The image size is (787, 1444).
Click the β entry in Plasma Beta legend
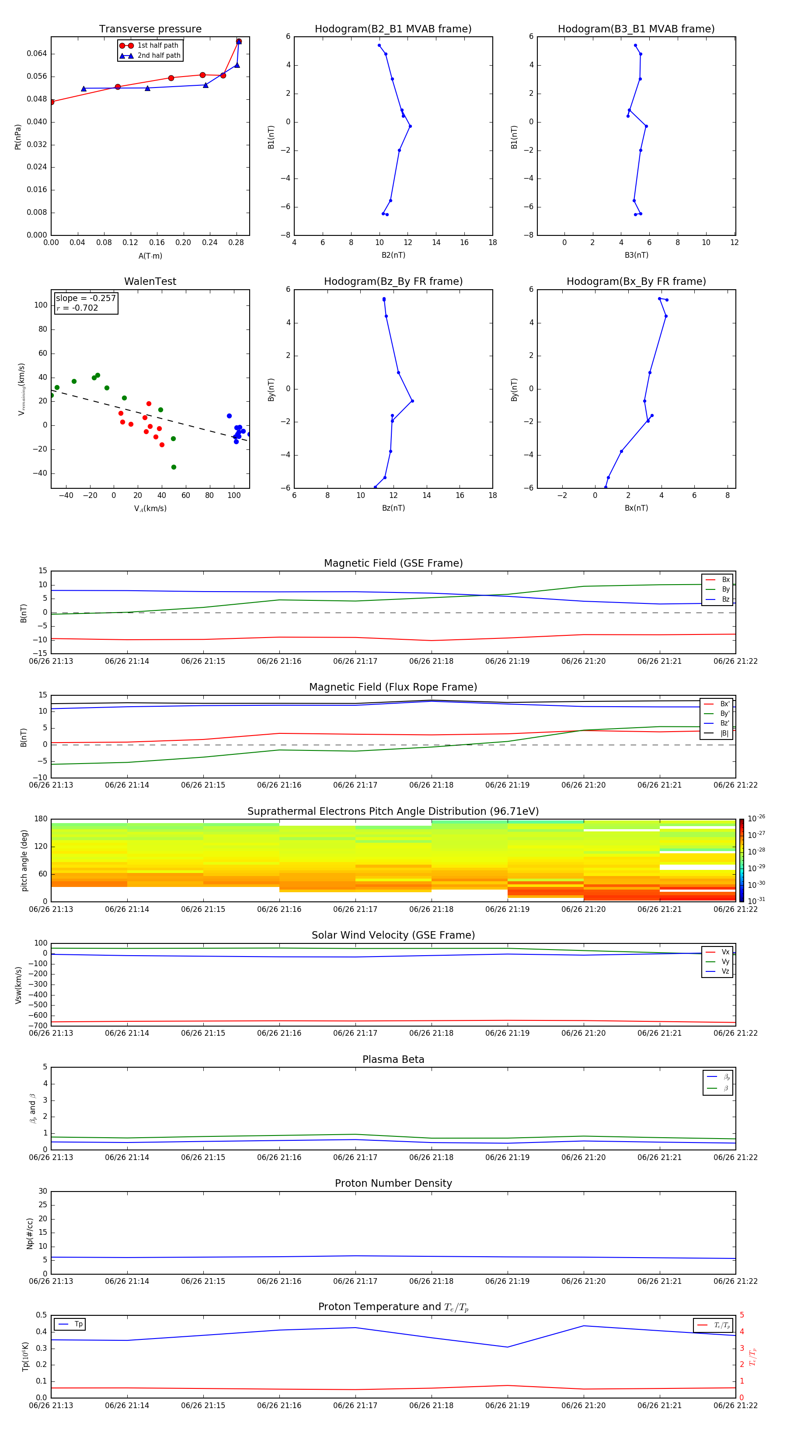pos(718,1088)
